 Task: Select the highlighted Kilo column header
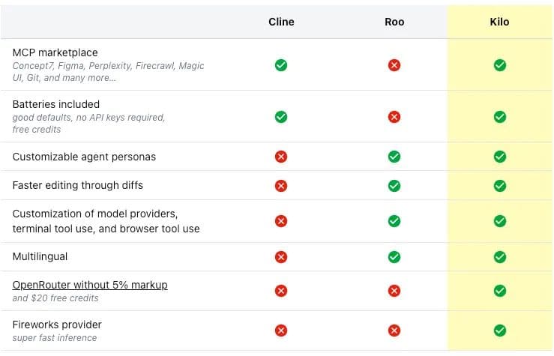click(x=500, y=22)
